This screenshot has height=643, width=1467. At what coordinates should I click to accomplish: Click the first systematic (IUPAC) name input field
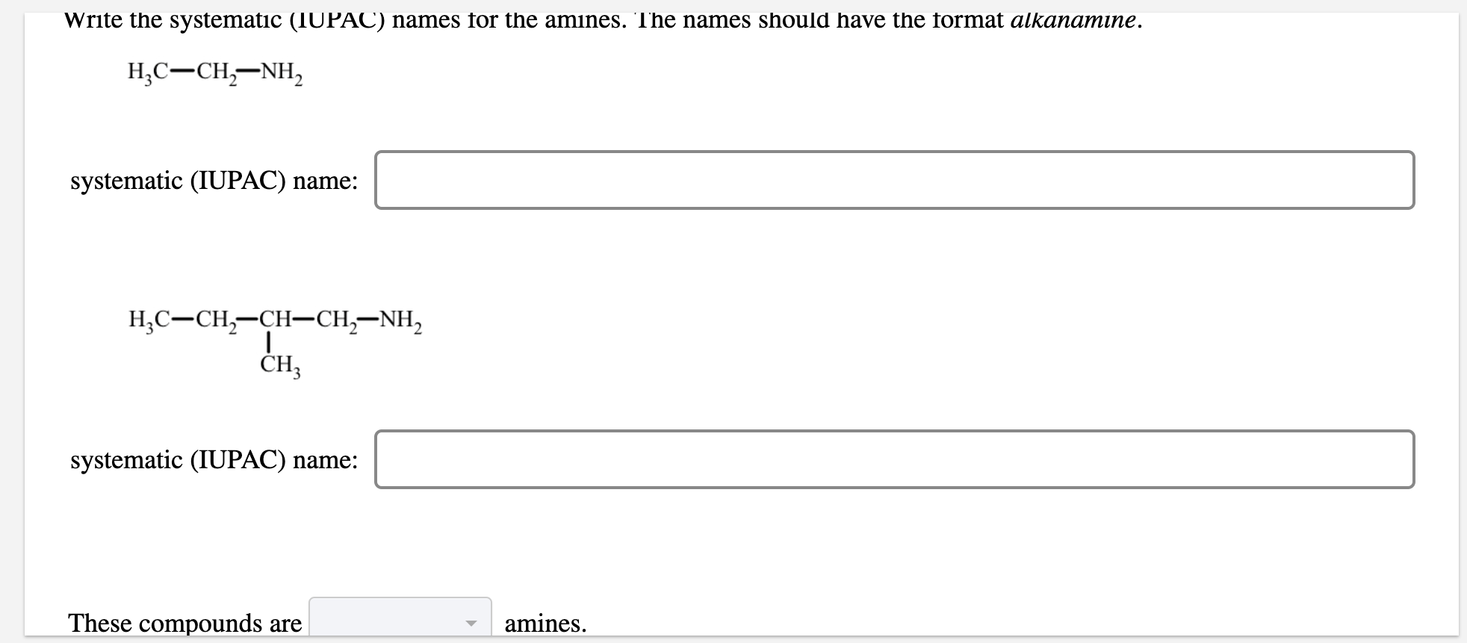[896, 179]
